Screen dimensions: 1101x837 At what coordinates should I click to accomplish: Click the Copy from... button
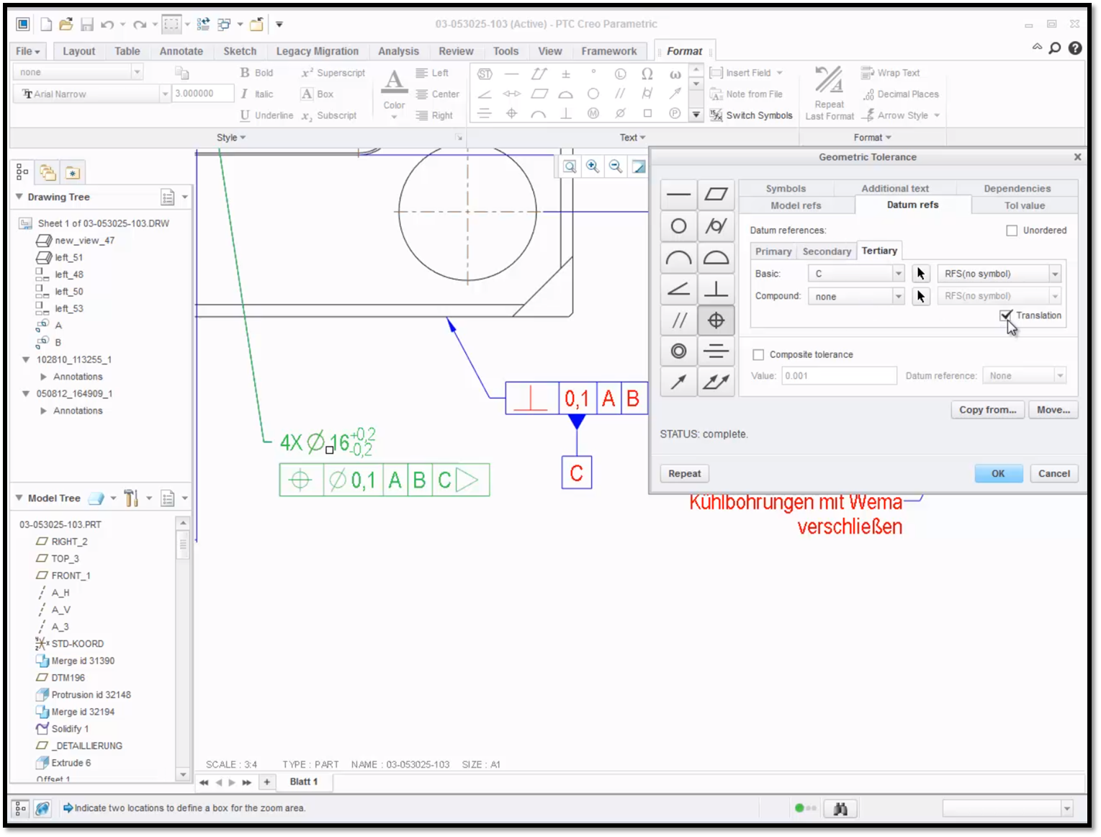(987, 410)
